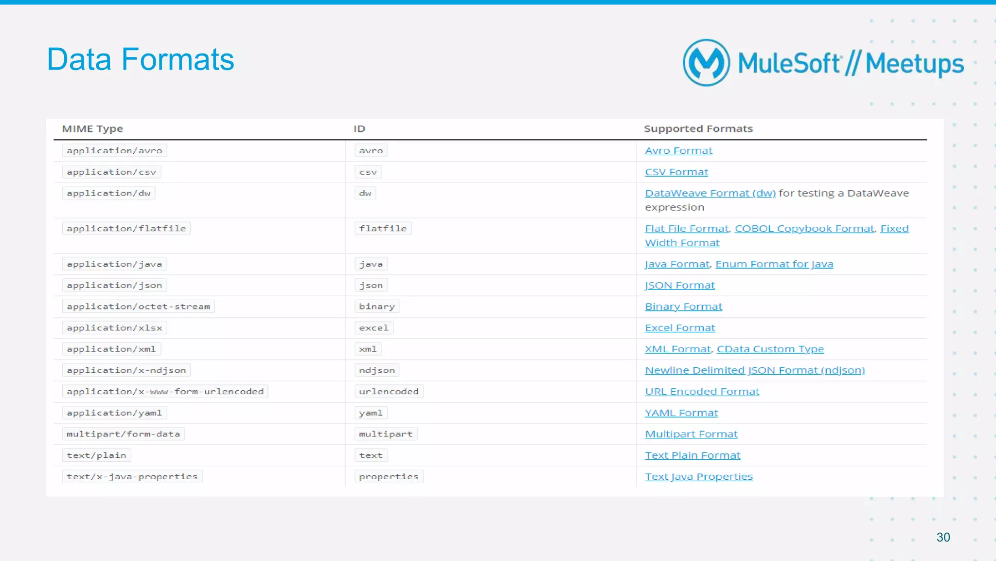Image resolution: width=996 pixels, height=561 pixels.
Task: Open the Text Java Properties link
Action: [699, 477]
